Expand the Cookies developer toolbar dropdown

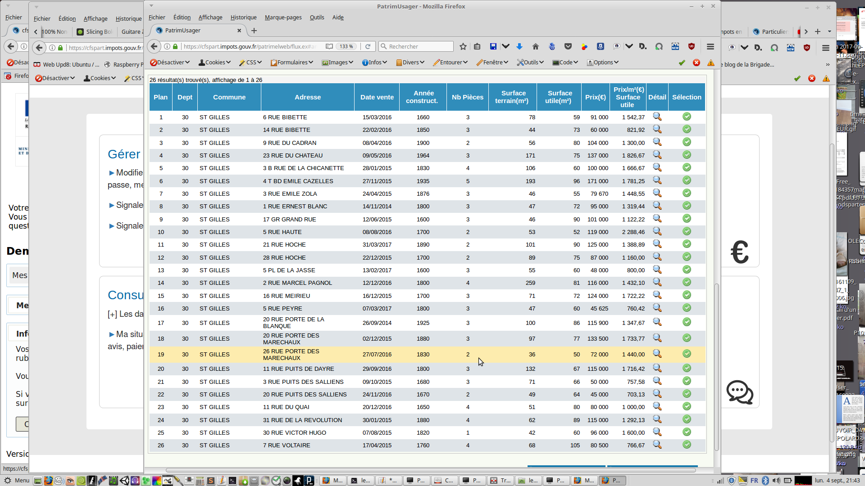coord(215,63)
